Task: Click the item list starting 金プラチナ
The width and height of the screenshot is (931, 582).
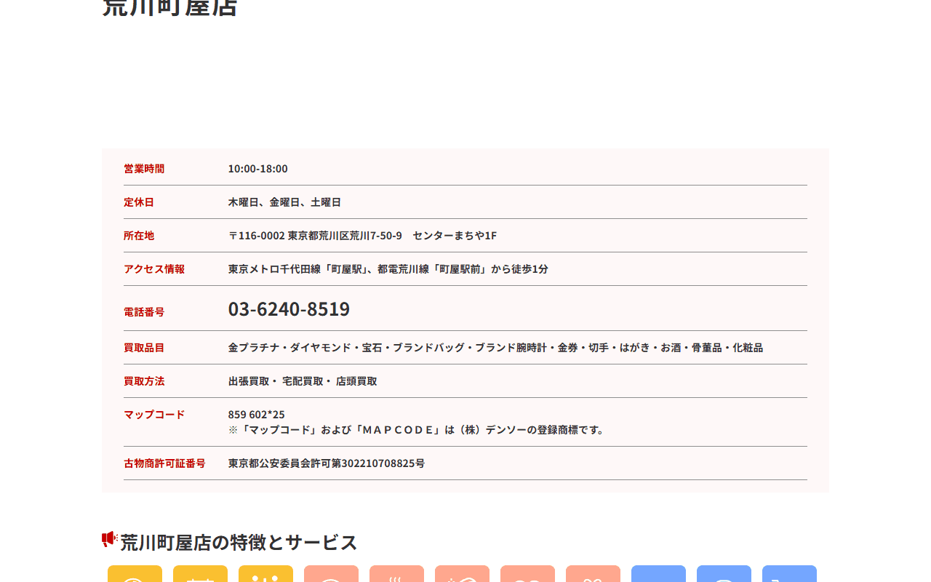Action: (x=495, y=348)
